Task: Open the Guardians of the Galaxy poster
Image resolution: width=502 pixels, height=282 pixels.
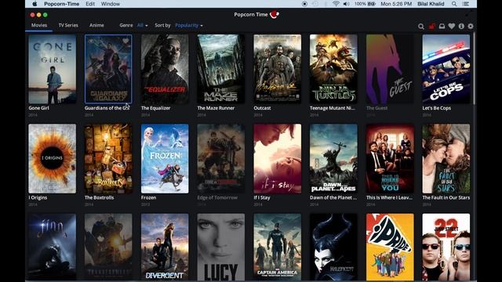Action: click(108, 69)
